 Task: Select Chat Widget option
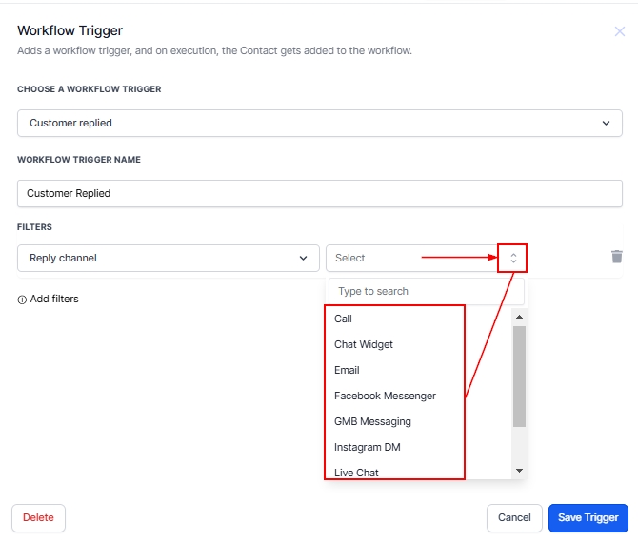point(364,344)
